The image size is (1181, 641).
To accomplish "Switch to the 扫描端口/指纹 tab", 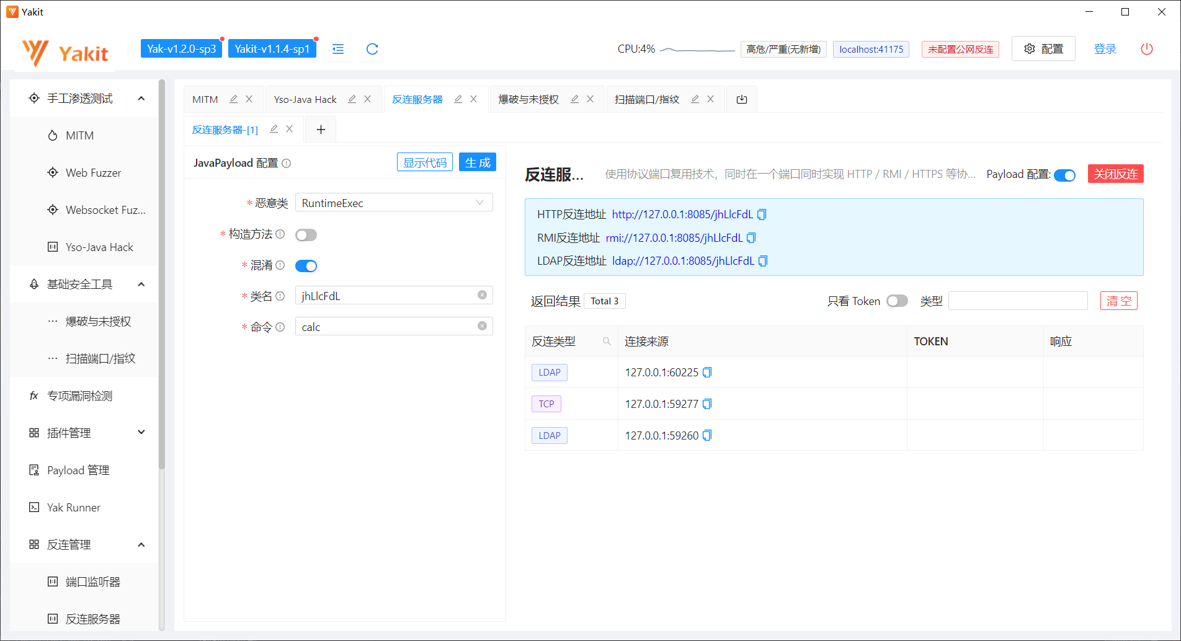I will tap(647, 99).
